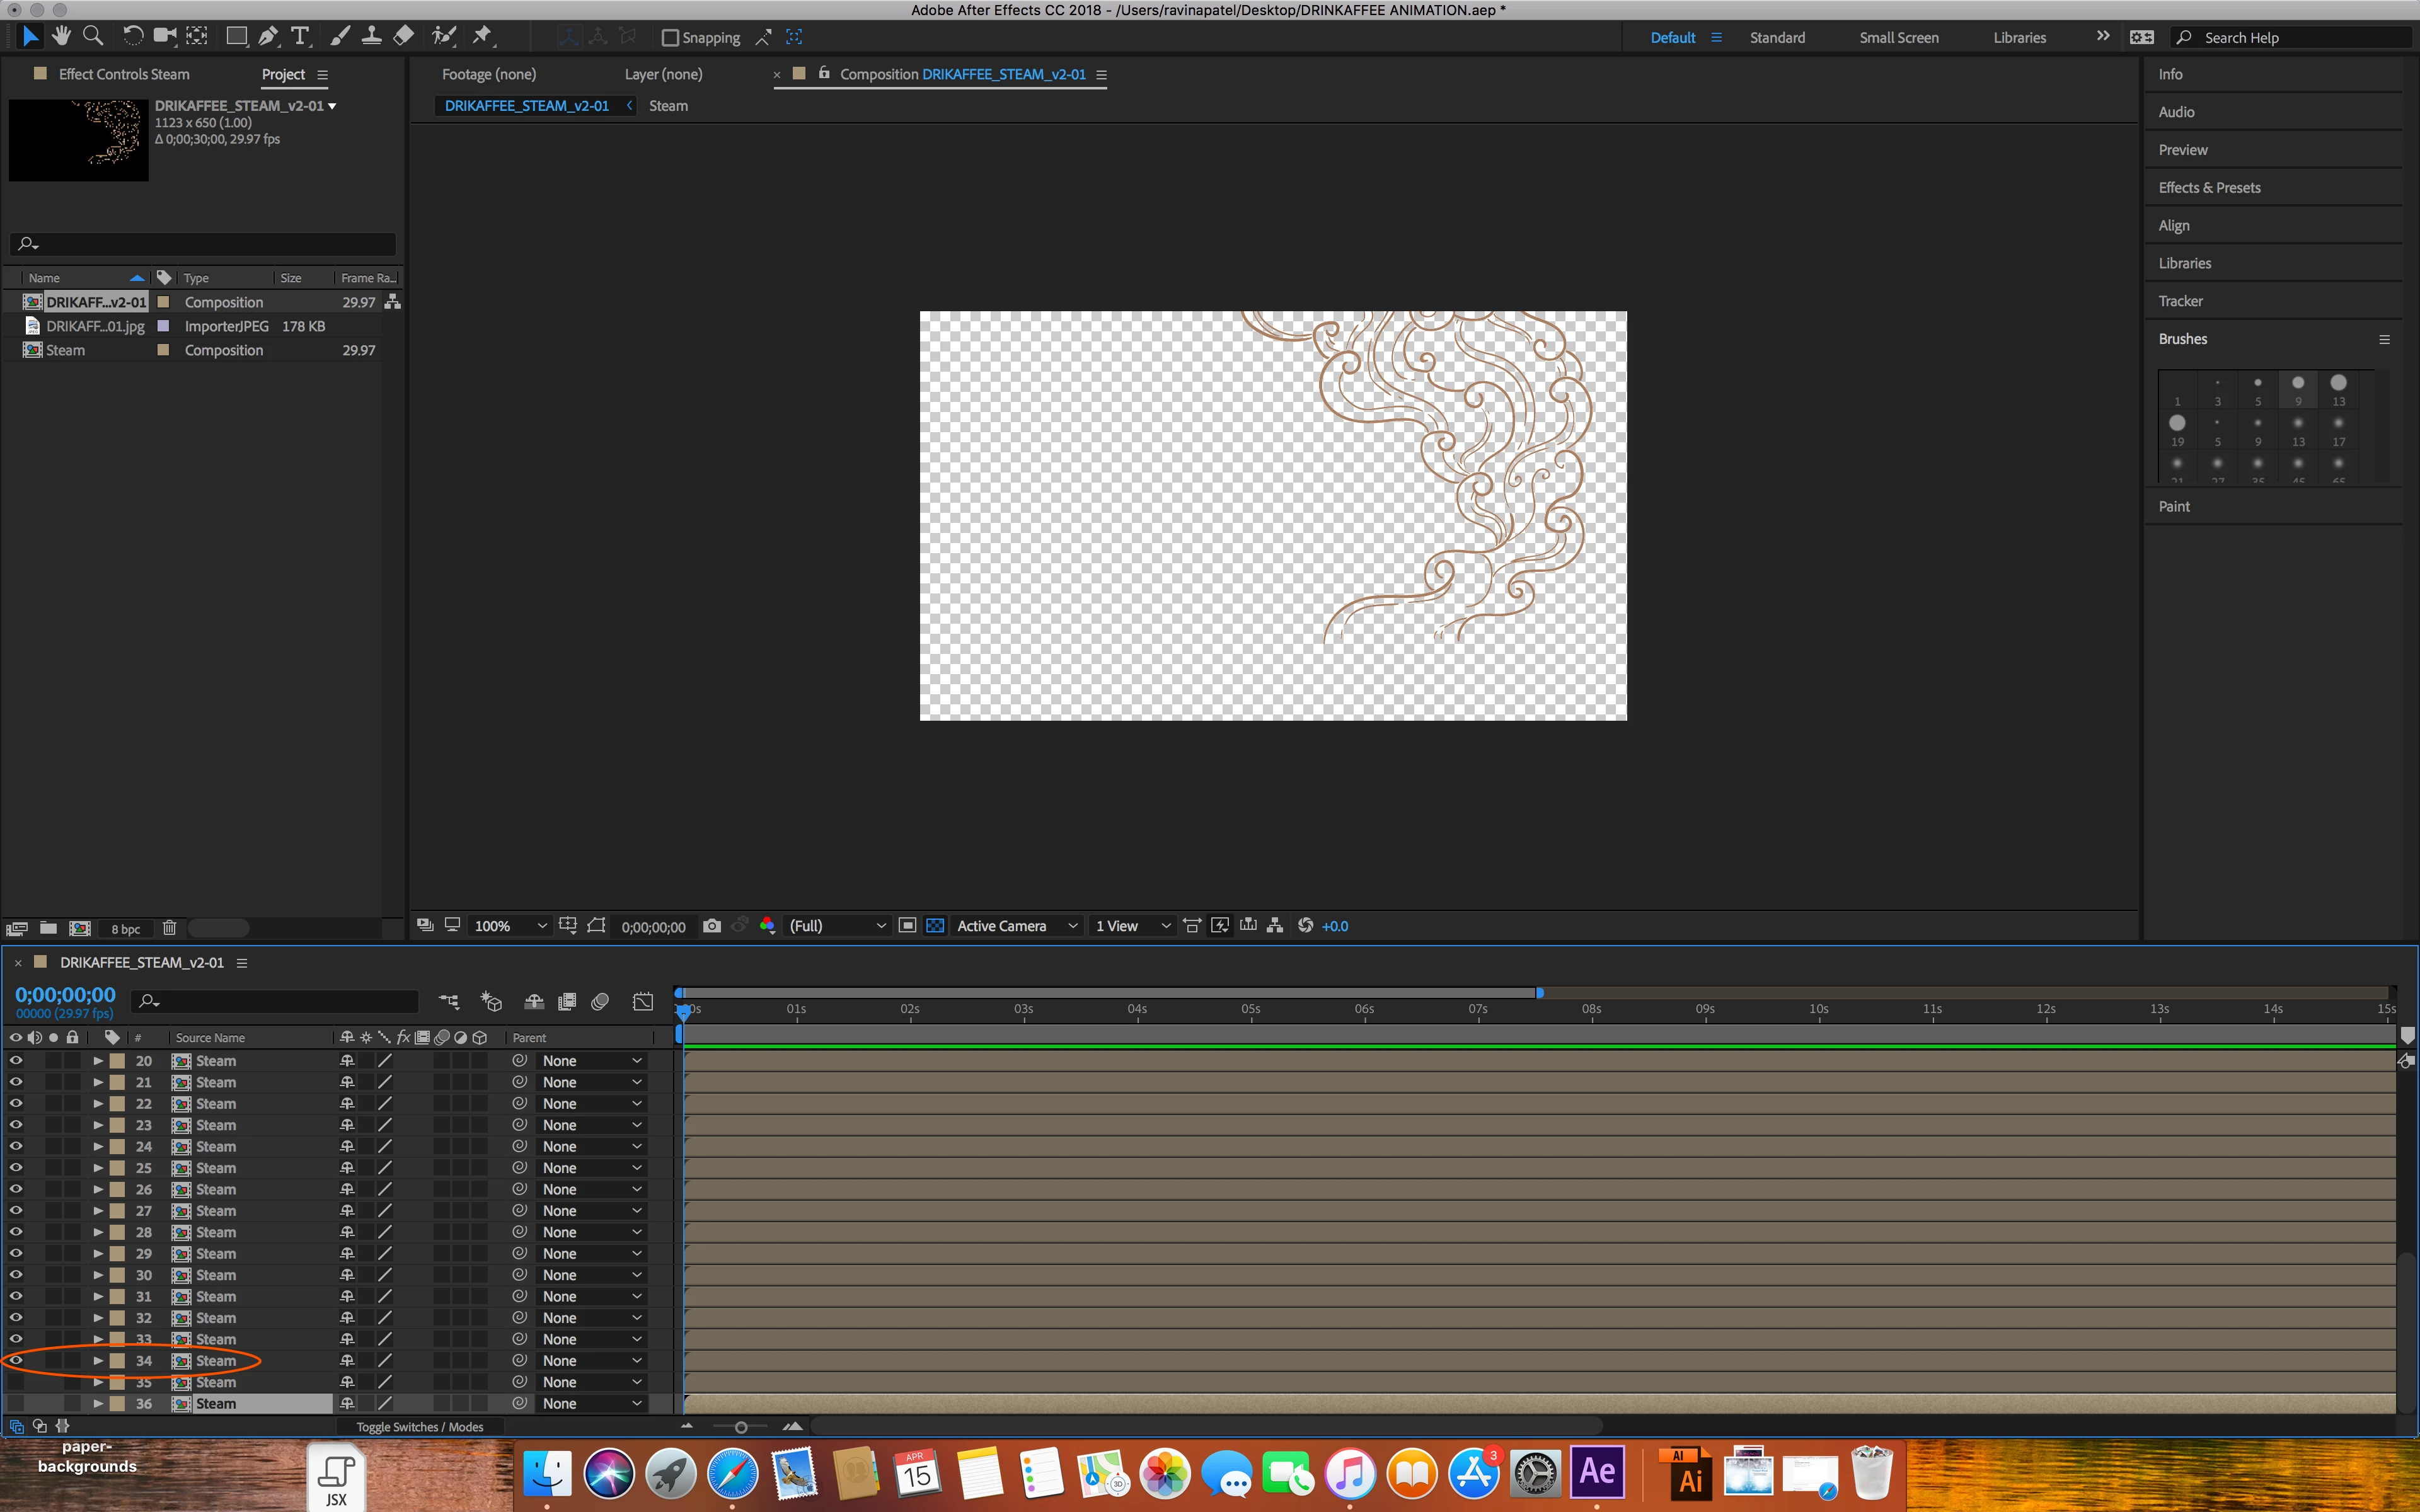The height and width of the screenshot is (1512, 2420).
Task: Adjust the timeline zoom slider
Action: pyautogui.click(x=741, y=1427)
